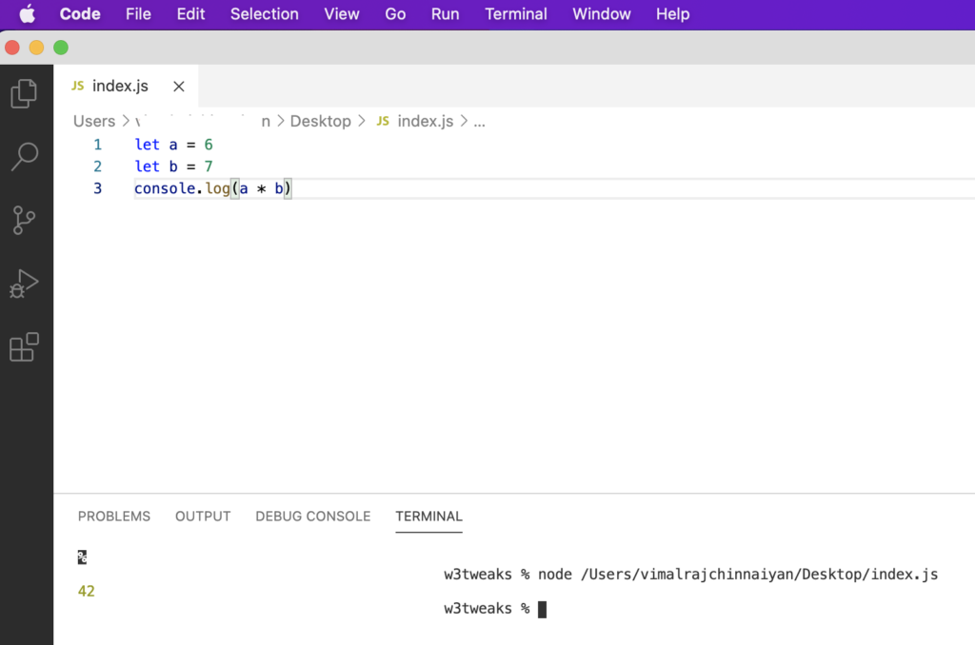Click the 'log' method on line 3
The image size is (975, 645).
click(x=218, y=188)
